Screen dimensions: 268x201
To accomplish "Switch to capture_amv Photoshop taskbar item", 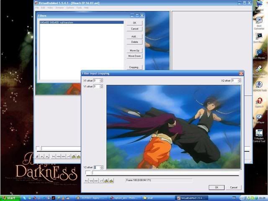I will coord(125,198).
